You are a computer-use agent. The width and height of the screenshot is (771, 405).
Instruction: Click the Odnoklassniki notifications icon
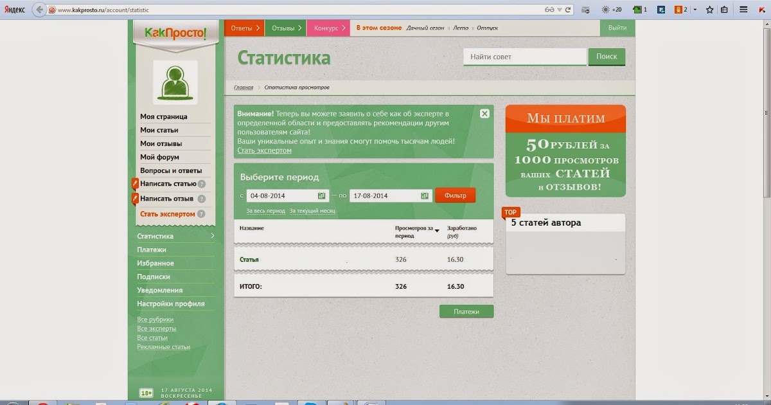(x=678, y=10)
